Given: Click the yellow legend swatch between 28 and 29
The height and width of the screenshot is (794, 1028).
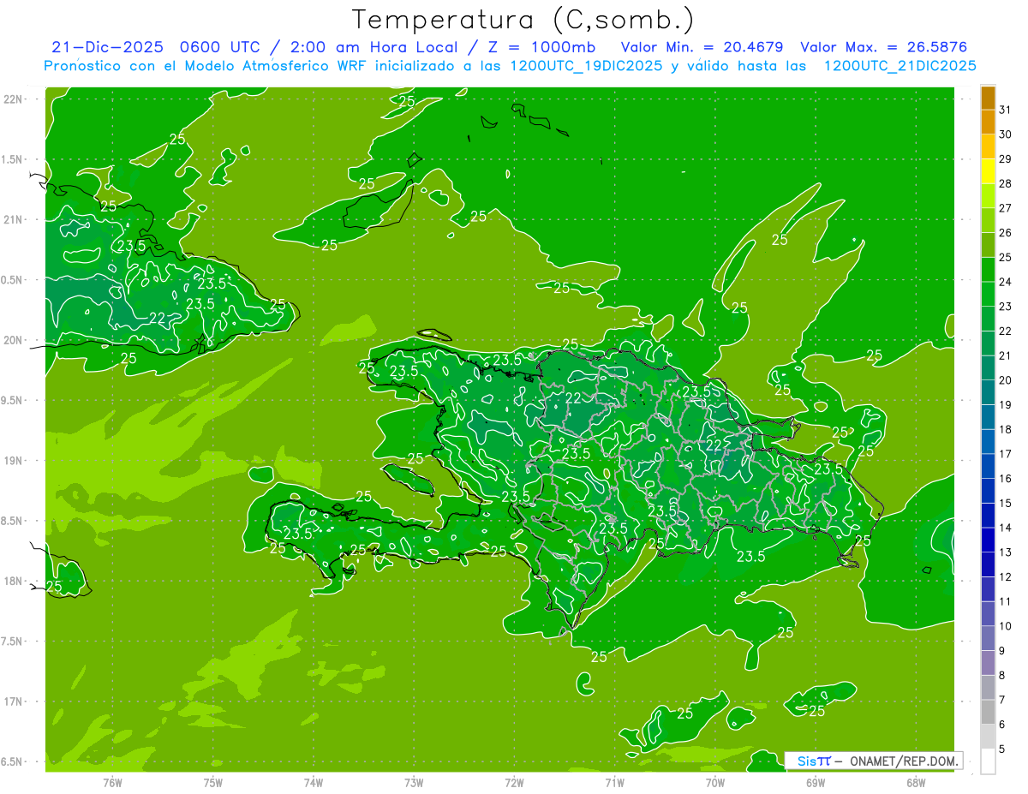Looking at the screenshot, I should tap(988, 171).
